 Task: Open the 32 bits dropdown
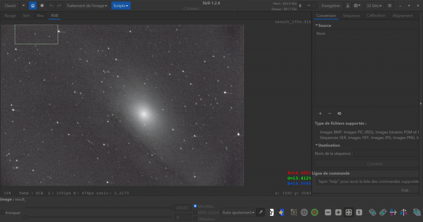374,6
